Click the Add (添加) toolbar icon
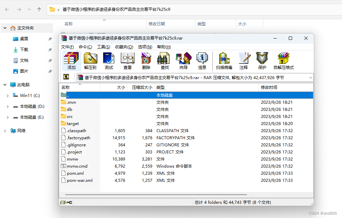 point(72,61)
